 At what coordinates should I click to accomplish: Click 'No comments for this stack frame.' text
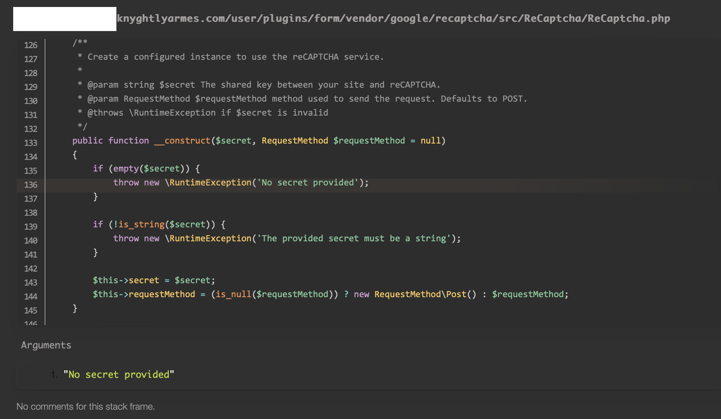coord(85,406)
